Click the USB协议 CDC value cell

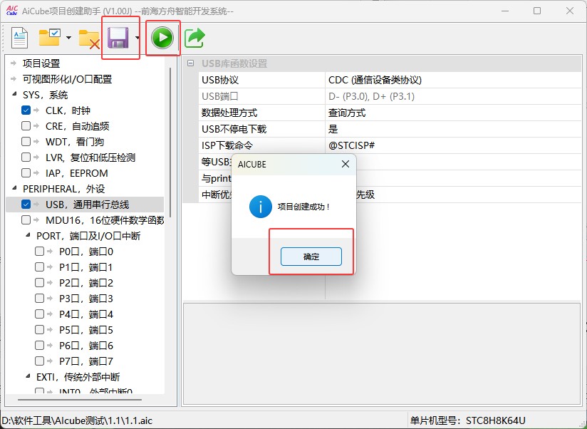pyautogui.click(x=453, y=80)
